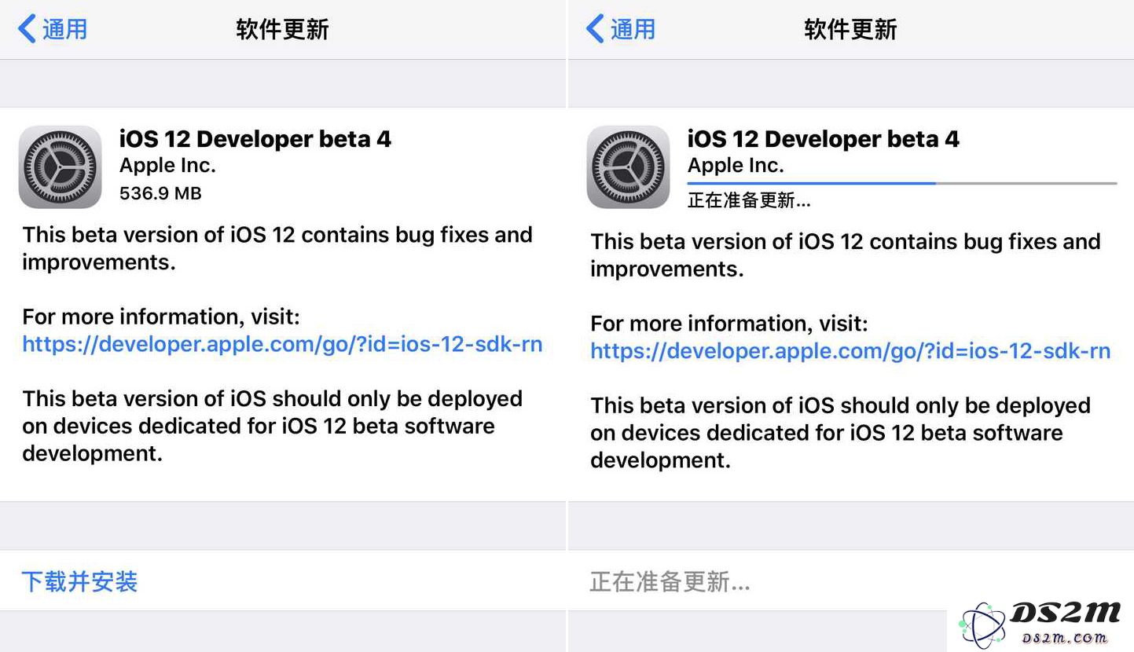The height and width of the screenshot is (652, 1134).
Task: Click 软件更新 title in left screen
Action: [282, 30]
